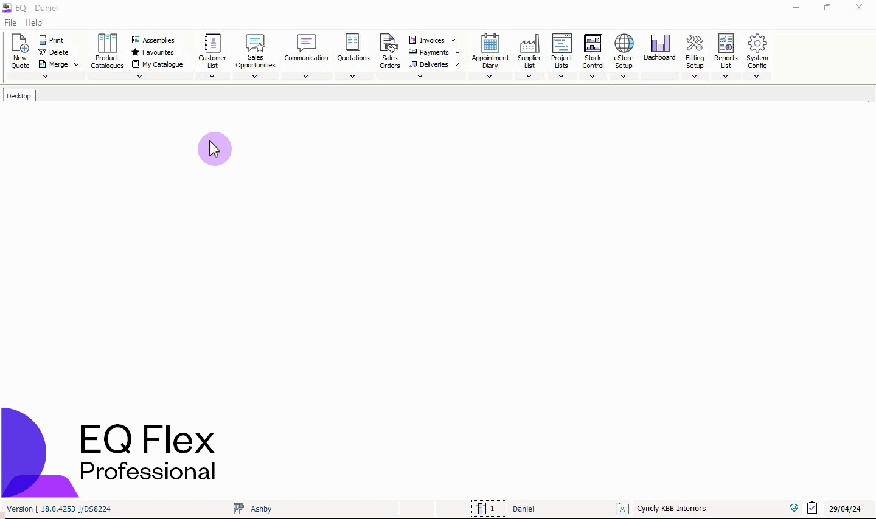The width and height of the screenshot is (876, 519).
Task: Click the Merge toolbar button
Action: [x=54, y=64]
